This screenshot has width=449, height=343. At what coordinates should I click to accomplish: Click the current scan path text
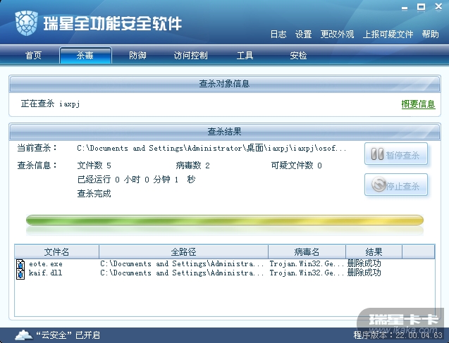pos(211,148)
